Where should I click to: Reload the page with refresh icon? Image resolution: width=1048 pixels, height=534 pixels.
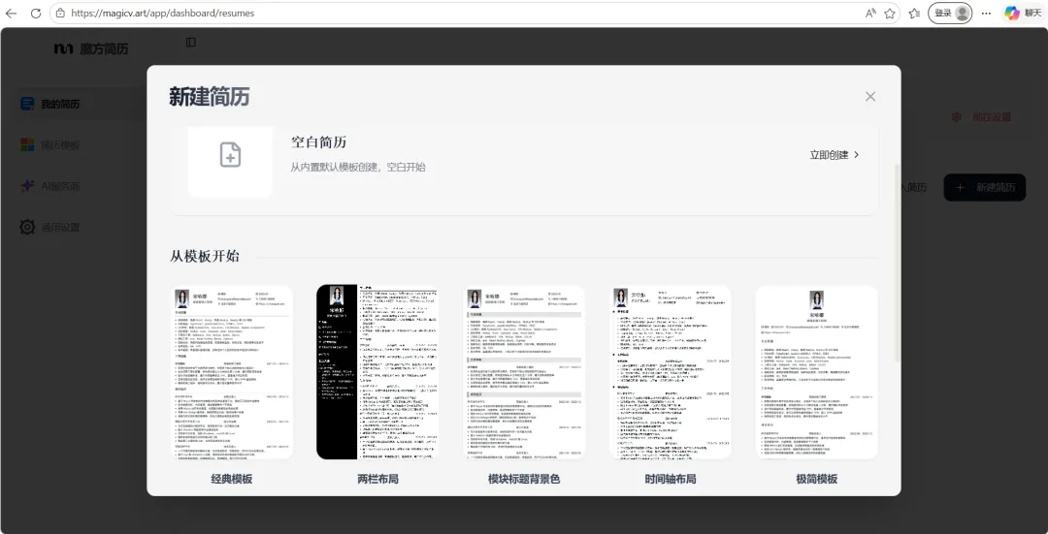coord(36,13)
